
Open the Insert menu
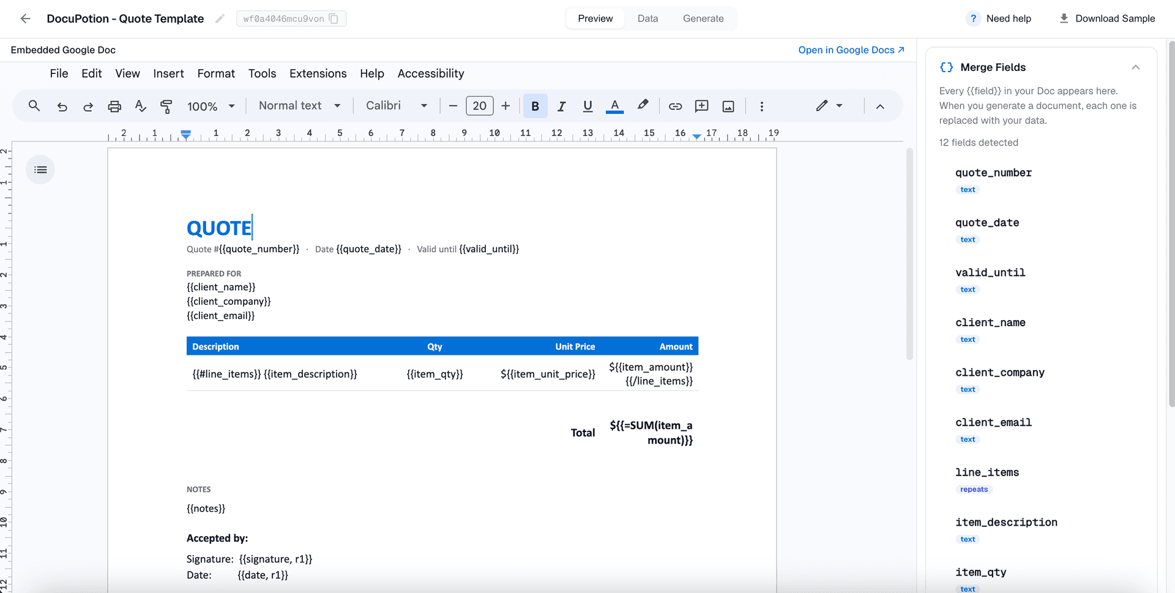[x=168, y=73]
